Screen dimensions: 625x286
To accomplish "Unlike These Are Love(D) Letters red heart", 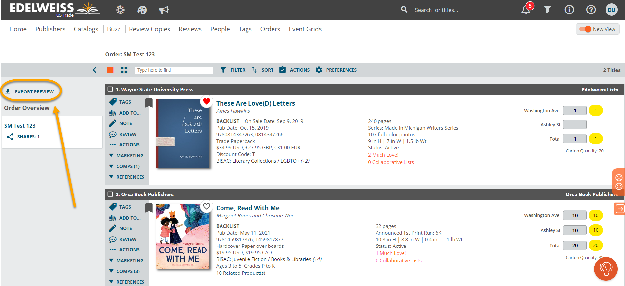I will (x=206, y=101).
